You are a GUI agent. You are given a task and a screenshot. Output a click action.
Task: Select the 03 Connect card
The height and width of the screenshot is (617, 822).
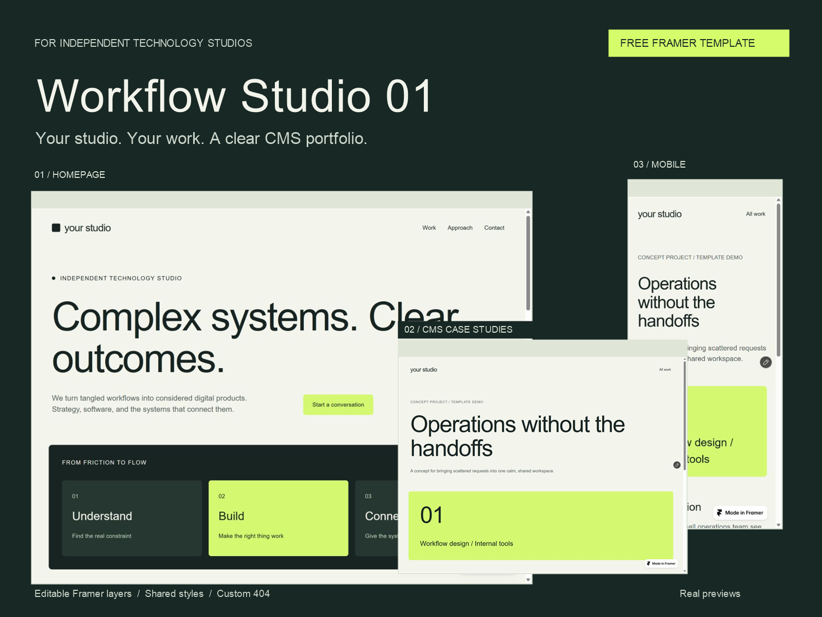tap(377, 518)
